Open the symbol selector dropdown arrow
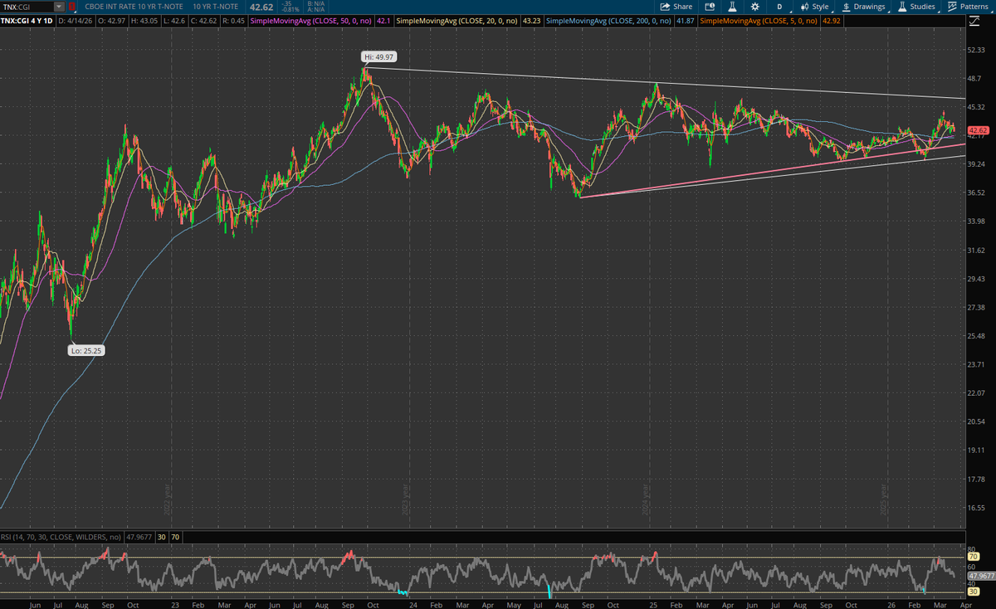 pyautogui.click(x=59, y=7)
